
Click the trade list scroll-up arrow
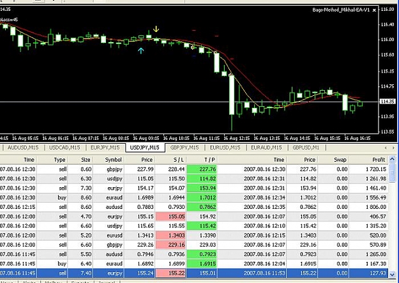tap(392, 160)
